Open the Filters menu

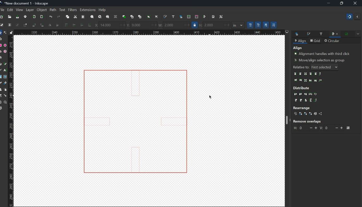pos(72,10)
